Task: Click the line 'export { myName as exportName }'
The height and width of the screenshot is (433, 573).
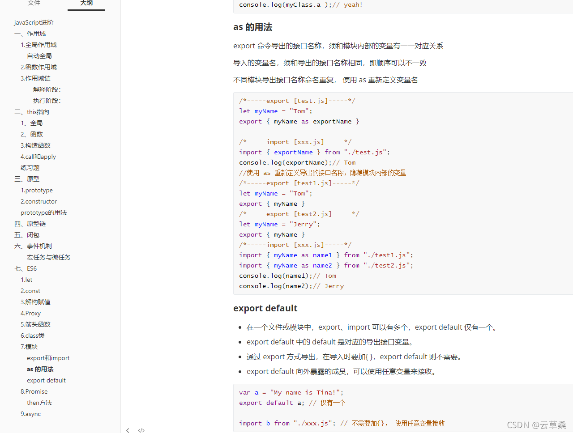Action: 299,121
